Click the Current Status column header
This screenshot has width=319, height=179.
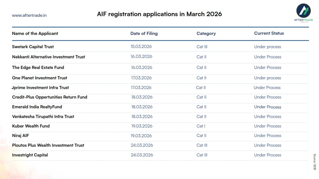pyautogui.click(x=269, y=33)
